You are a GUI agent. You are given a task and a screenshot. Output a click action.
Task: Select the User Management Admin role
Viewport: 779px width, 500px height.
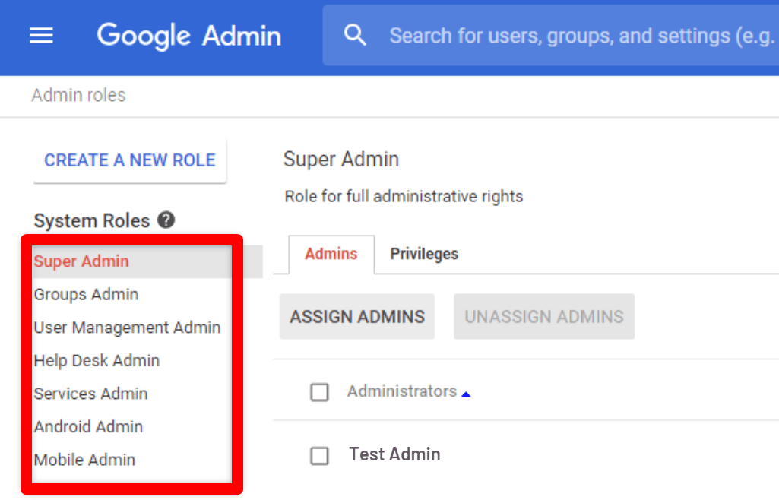click(x=127, y=328)
